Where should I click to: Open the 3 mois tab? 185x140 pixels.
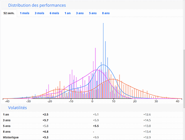[39, 13]
